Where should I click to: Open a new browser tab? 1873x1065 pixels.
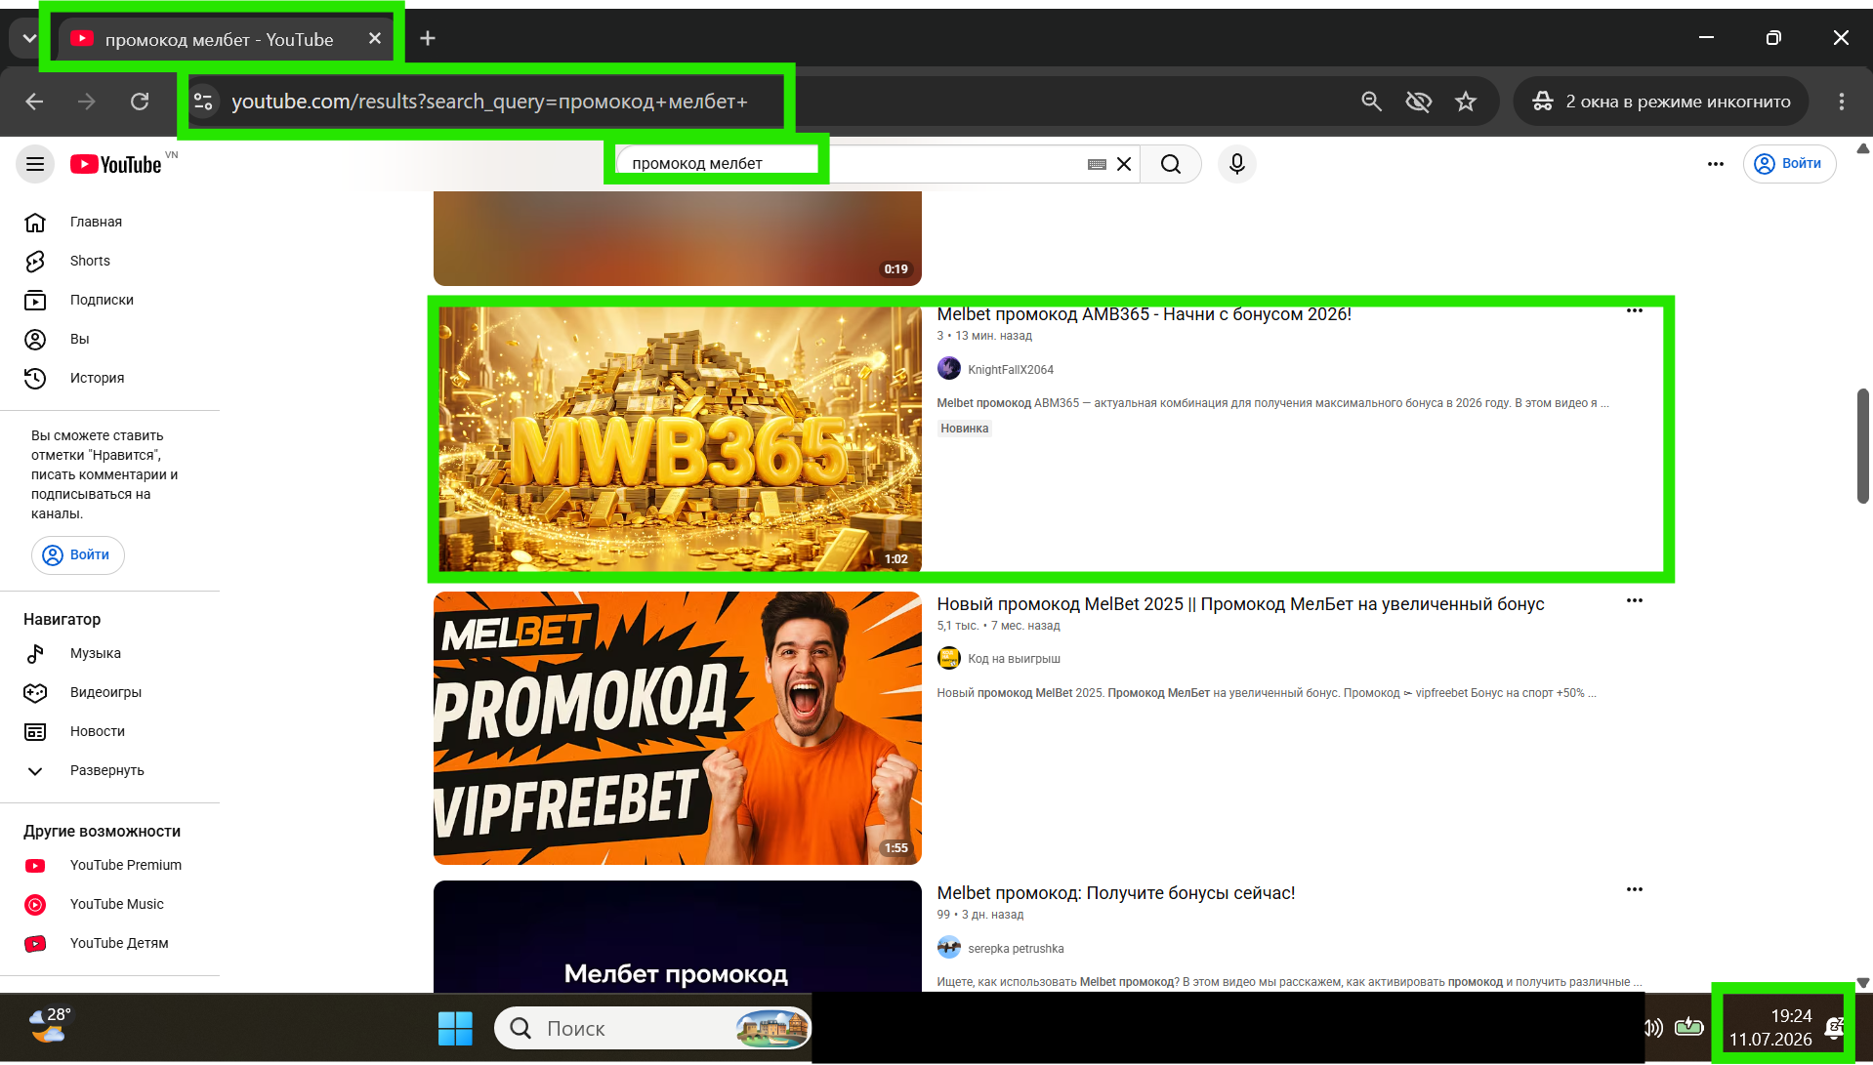428,39
